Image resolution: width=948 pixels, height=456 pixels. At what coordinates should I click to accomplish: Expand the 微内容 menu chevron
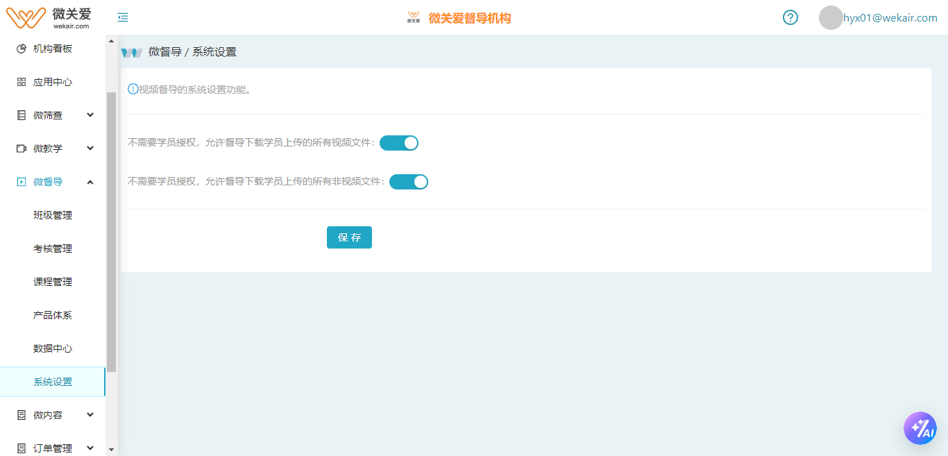point(90,415)
